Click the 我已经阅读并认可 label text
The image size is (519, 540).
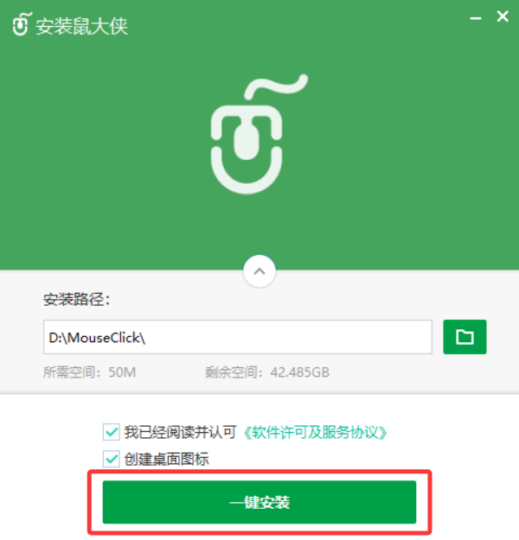[180, 432]
